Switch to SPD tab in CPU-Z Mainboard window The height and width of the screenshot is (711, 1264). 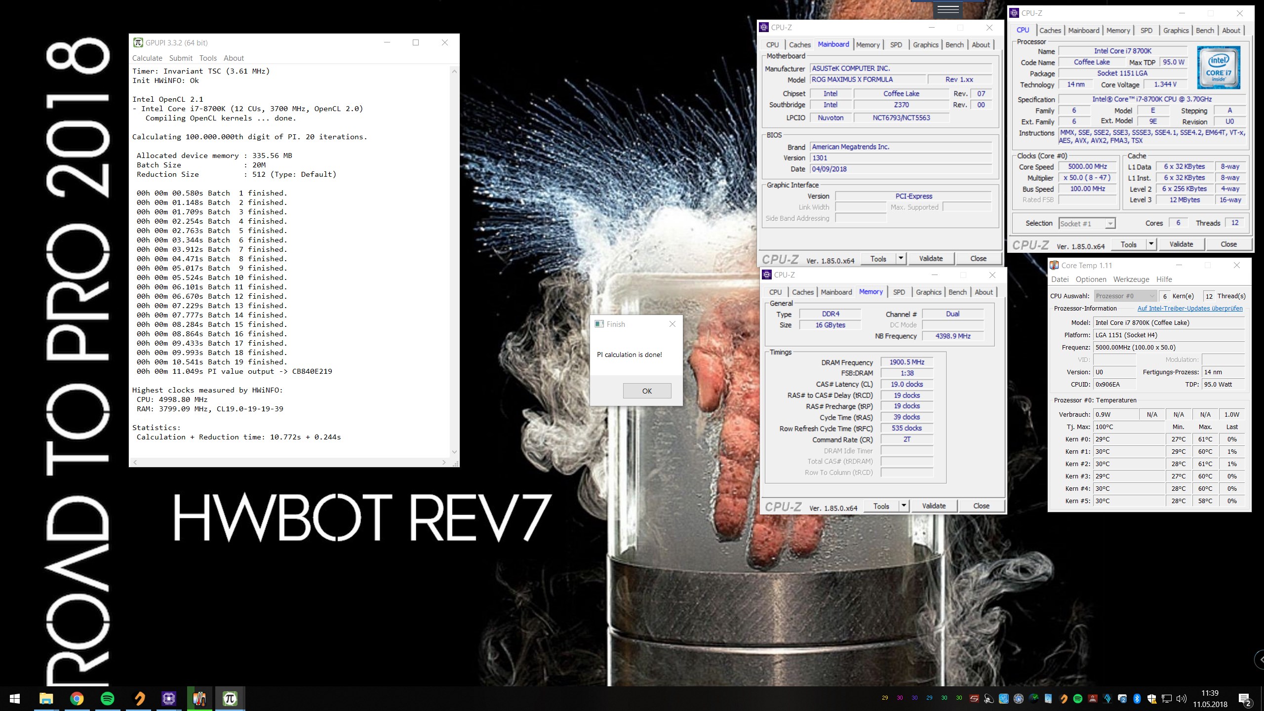[896, 44]
